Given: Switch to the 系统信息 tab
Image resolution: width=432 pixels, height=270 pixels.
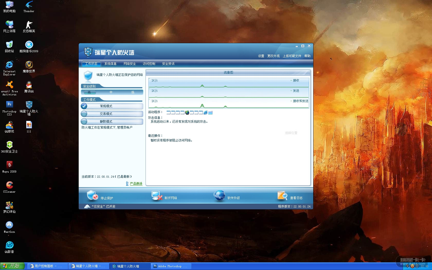Looking at the screenshot, I should click(110, 64).
